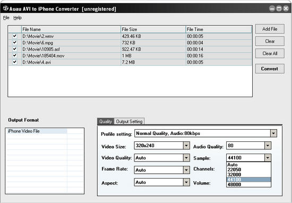
Task: Open the Video Quality dropdown
Action: coord(186,158)
